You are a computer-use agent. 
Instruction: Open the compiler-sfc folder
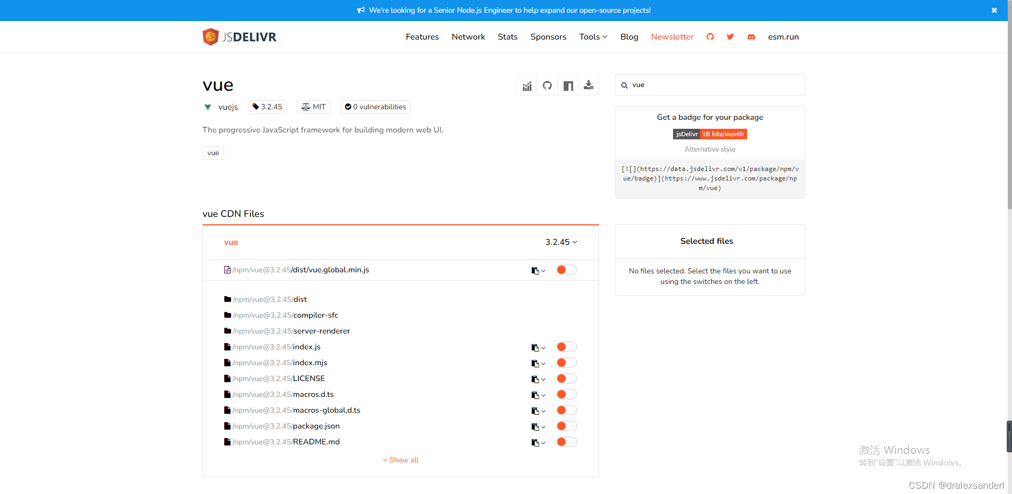click(281, 315)
